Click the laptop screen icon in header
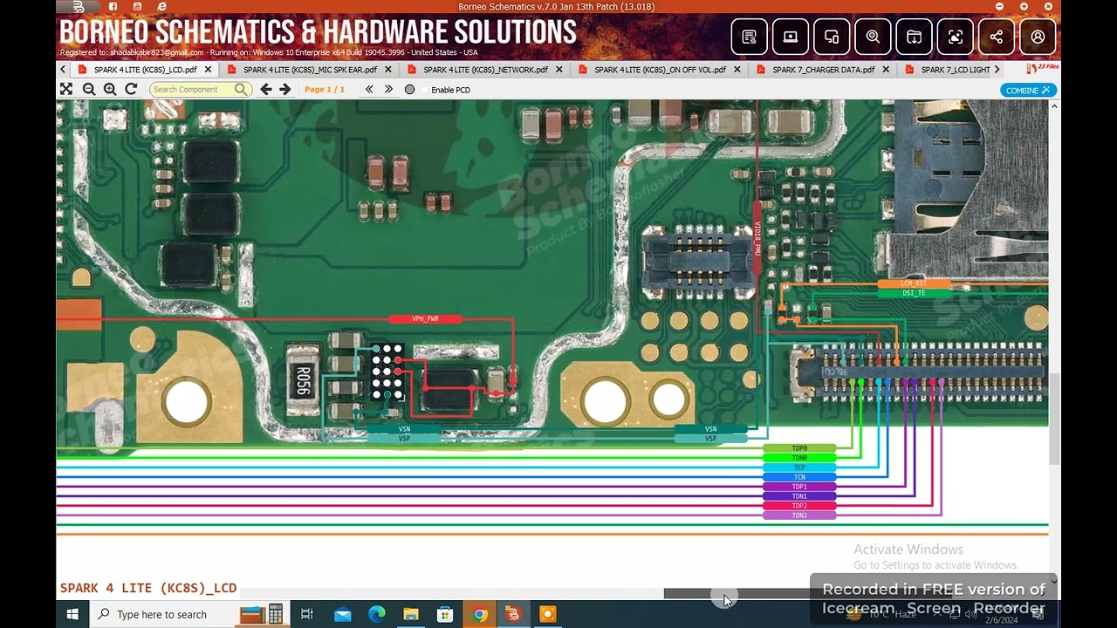Image resolution: width=1117 pixels, height=628 pixels. coord(791,37)
